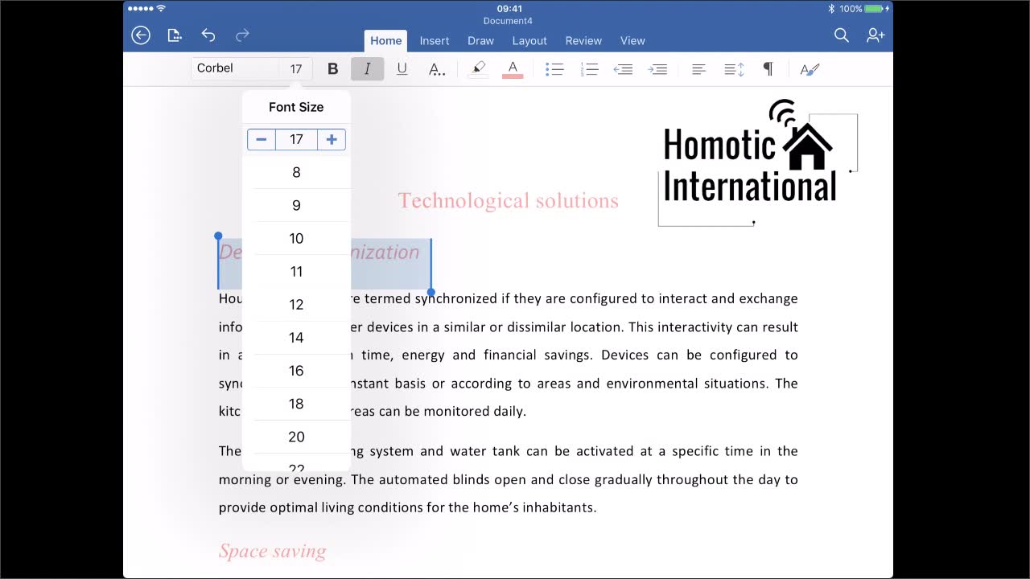Open the Corbel font name dropdown
Viewport: 1030px width, 579px height.
(x=235, y=68)
